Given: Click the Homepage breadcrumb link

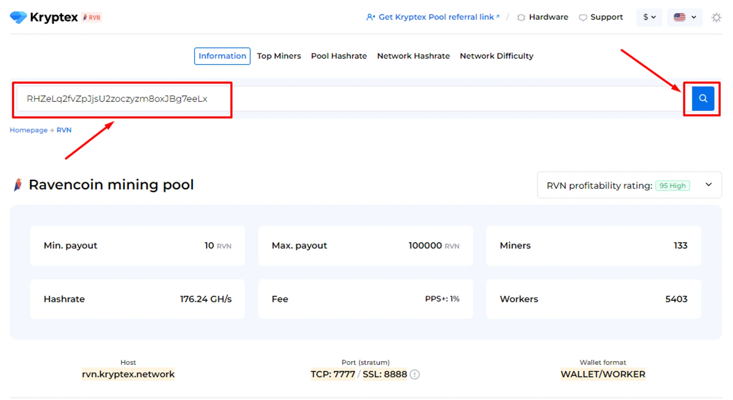Looking at the screenshot, I should pyautogui.click(x=29, y=130).
